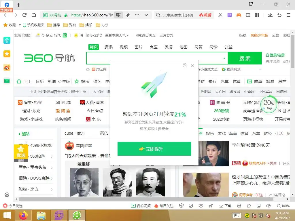Open the green mail icon in sidebar

[x=7, y=81]
